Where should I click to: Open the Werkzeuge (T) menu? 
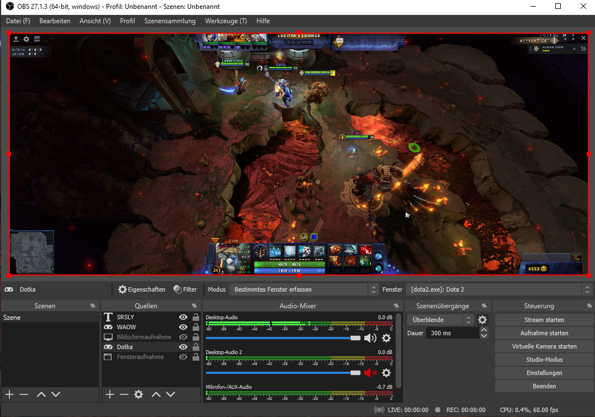(226, 21)
